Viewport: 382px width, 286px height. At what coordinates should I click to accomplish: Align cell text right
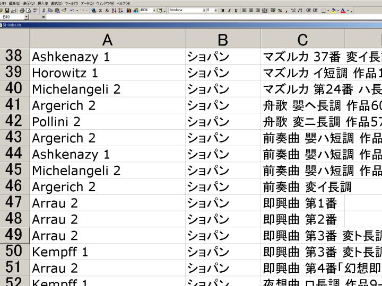pos(258,11)
